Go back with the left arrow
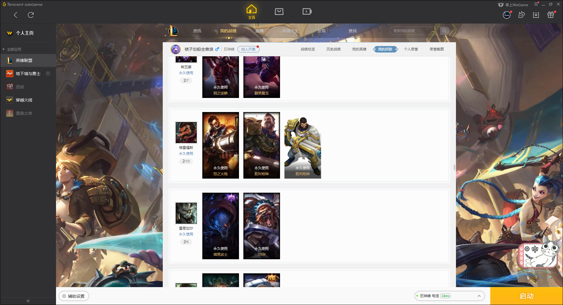The height and width of the screenshot is (305, 563). tap(16, 15)
